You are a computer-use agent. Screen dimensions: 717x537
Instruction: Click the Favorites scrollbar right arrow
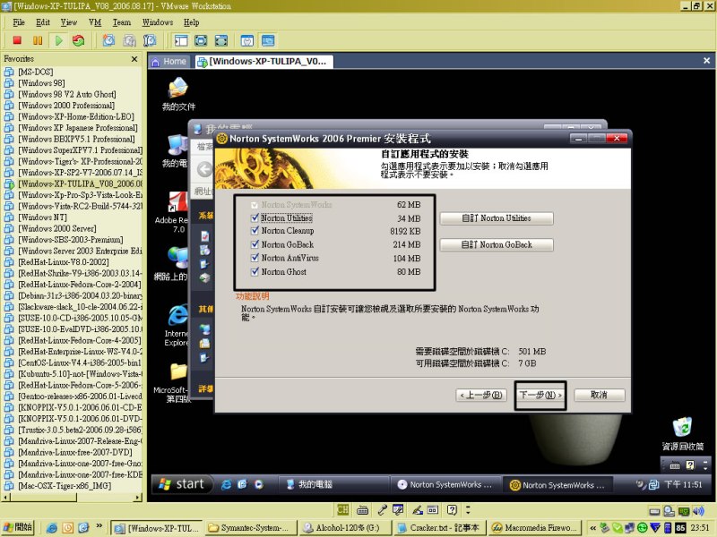click(x=138, y=498)
